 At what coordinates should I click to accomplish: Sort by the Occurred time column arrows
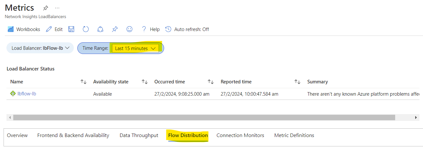pyautogui.click(x=211, y=82)
